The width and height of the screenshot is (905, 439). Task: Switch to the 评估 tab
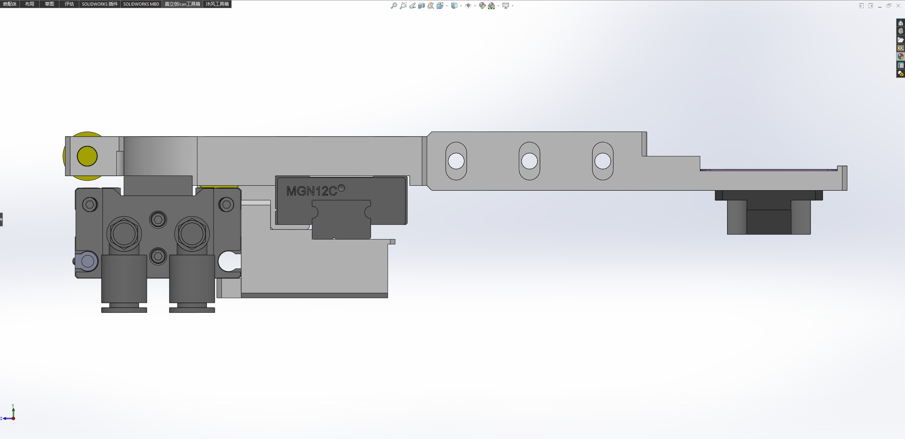tap(69, 4)
